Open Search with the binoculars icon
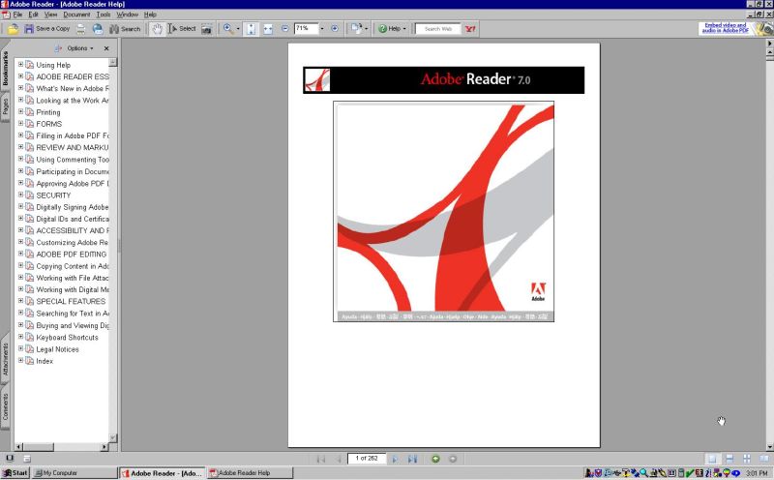Screen dimensions: 774x480 (125, 29)
